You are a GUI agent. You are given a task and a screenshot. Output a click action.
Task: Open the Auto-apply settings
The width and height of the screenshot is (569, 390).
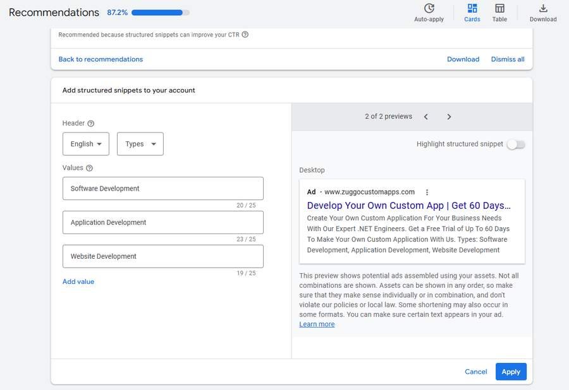[x=429, y=13]
